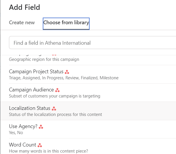176x154 pixels.
Task: Click the Word Count library icon
Action: (x=40, y=145)
